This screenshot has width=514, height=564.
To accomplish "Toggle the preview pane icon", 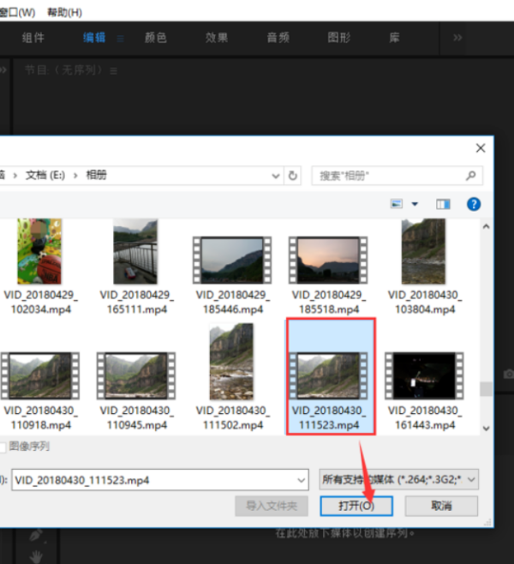I will pos(443,204).
